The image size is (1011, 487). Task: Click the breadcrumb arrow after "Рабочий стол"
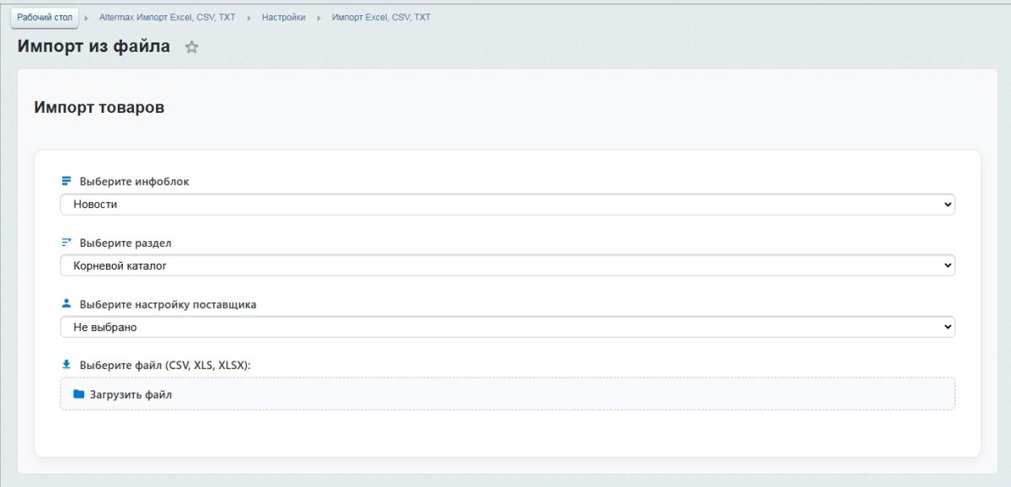(x=84, y=17)
